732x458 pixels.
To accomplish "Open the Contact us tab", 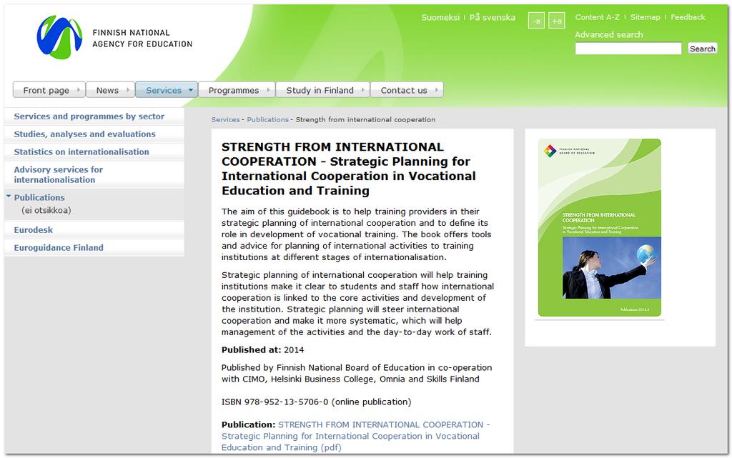I will 407,90.
